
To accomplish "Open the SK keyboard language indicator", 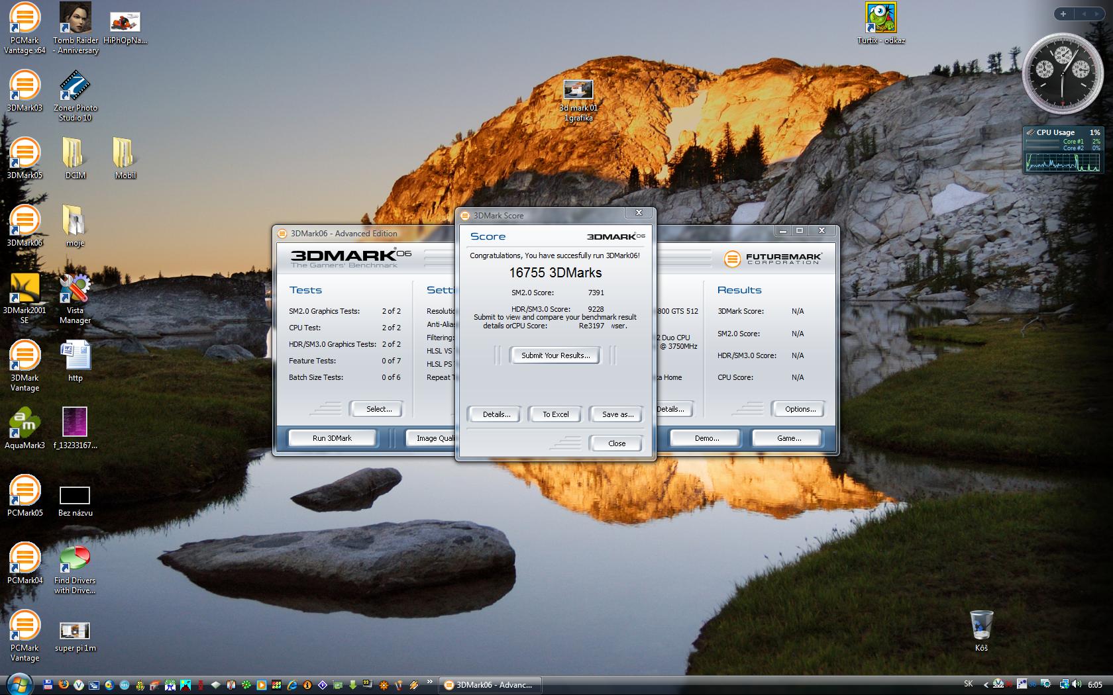I will [x=969, y=684].
